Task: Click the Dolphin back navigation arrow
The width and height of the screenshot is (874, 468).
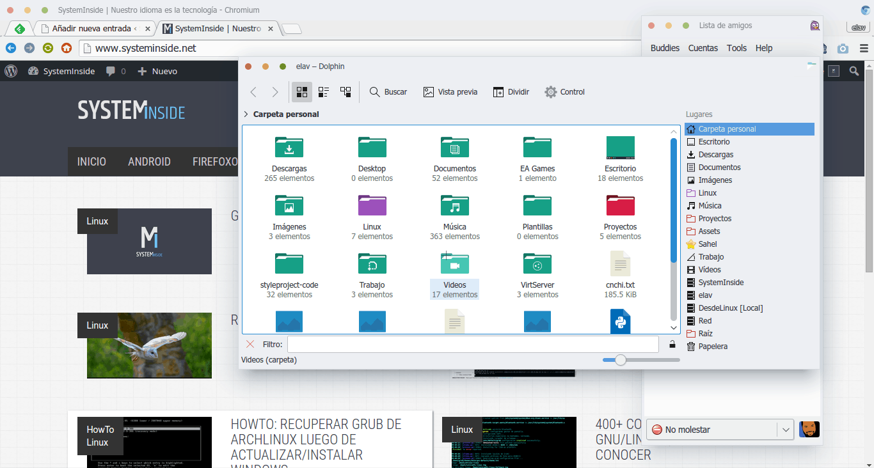Action: click(x=253, y=92)
